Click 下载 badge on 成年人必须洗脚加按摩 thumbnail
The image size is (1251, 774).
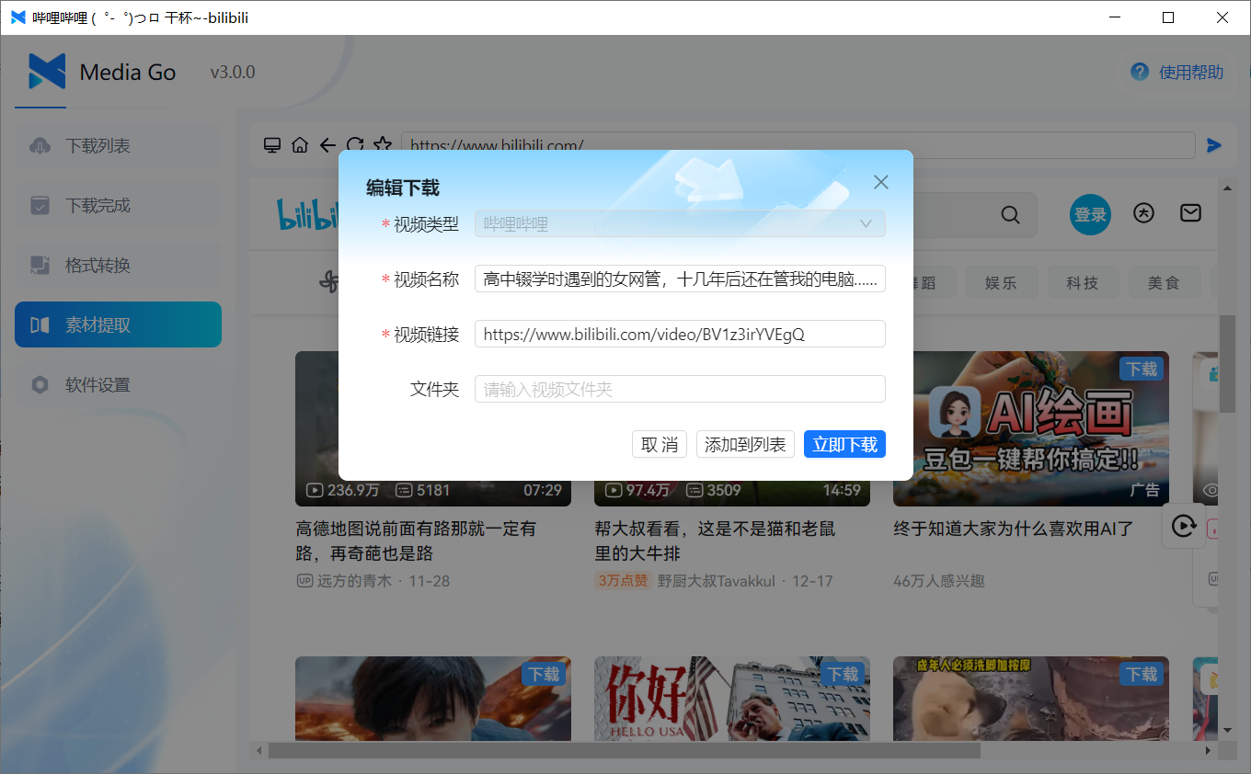(1142, 674)
